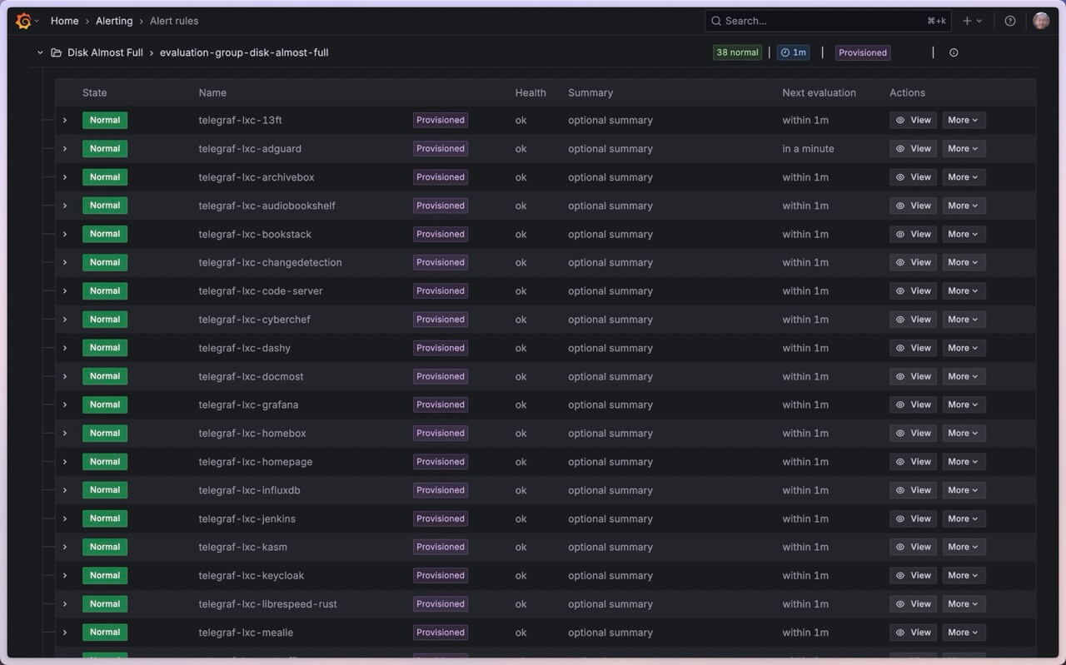Click the 38 normal status badge
Viewport: 1066px width, 665px height.
(737, 52)
